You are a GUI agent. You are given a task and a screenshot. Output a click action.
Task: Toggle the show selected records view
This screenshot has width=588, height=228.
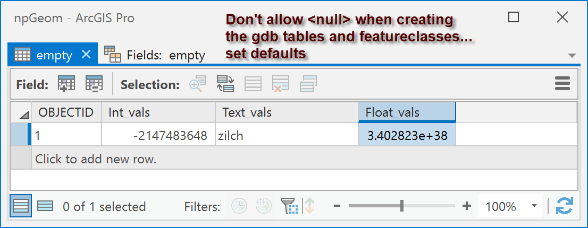coord(45,206)
